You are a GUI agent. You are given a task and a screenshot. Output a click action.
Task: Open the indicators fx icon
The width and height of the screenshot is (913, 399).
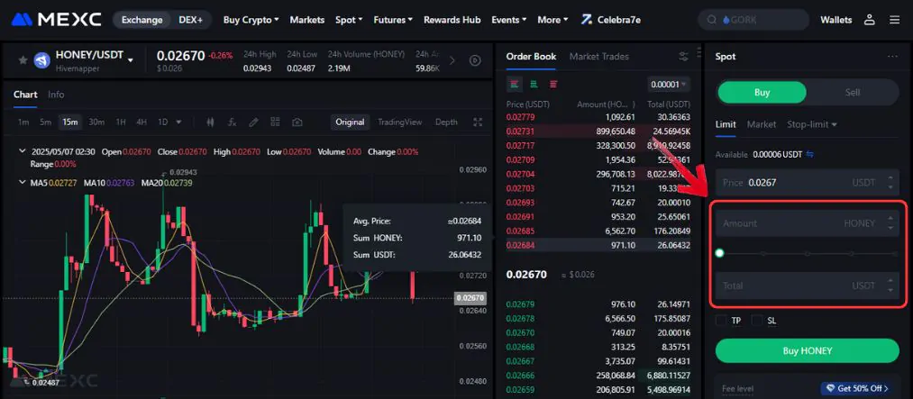pos(232,122)
